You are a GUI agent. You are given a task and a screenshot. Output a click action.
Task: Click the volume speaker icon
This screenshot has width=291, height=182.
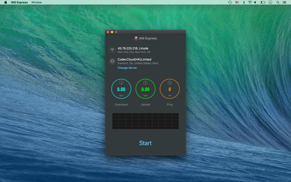tap(255, 2)
